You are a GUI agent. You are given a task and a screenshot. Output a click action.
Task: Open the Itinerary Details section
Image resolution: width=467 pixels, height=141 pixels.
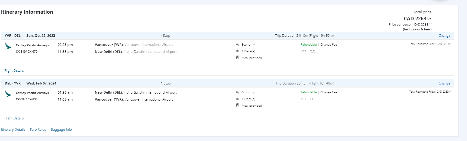[x=13, y=129]
